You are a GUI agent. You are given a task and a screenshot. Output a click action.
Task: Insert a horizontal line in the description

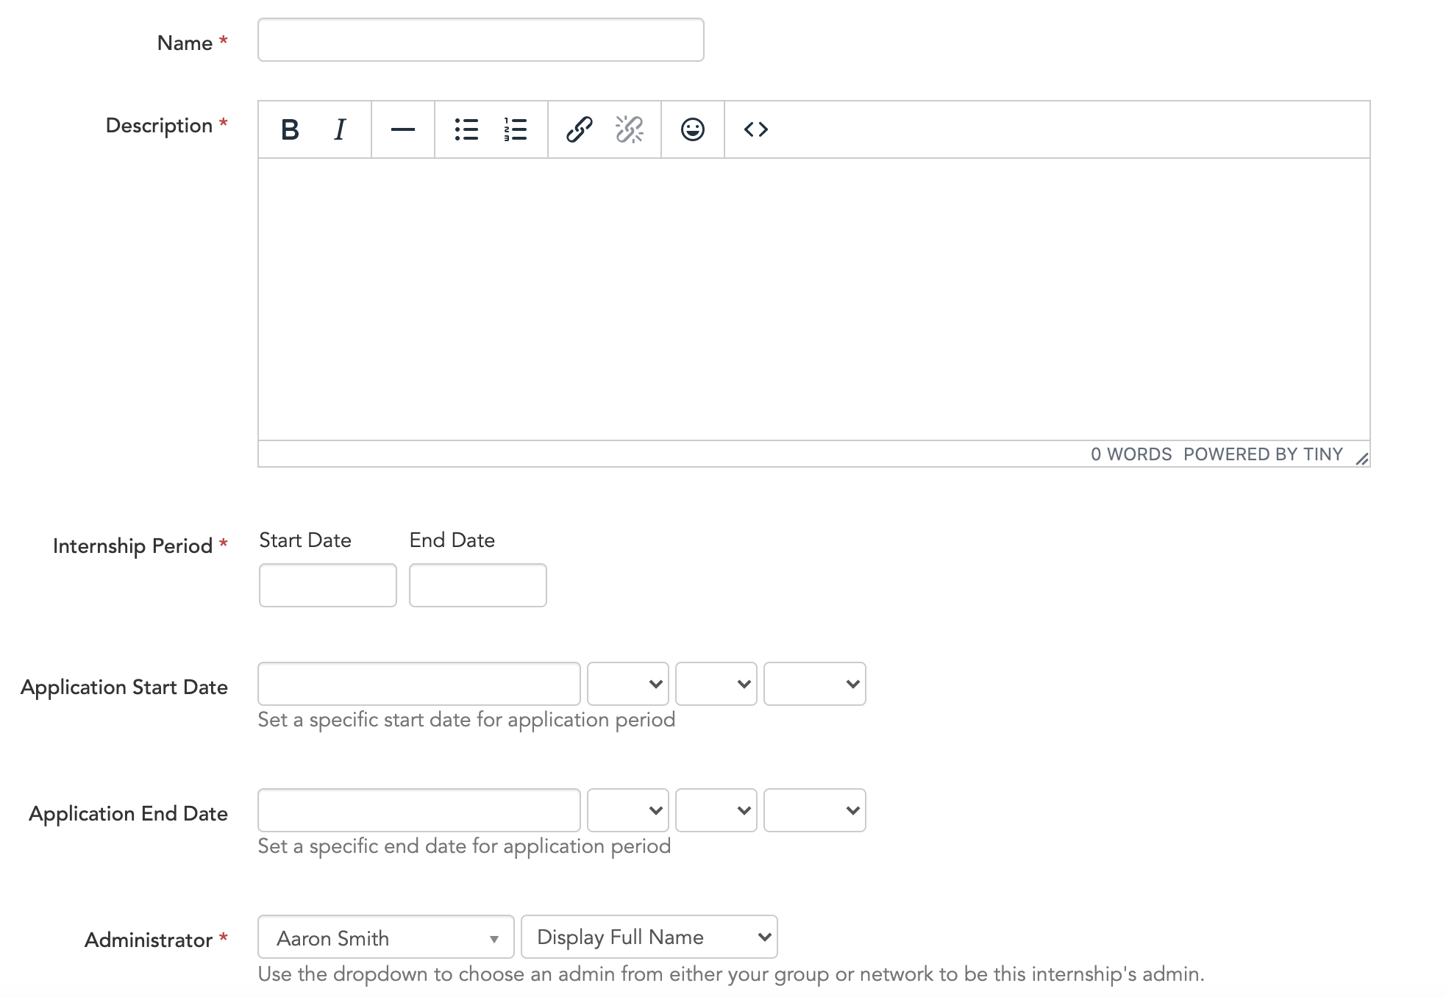403,129
